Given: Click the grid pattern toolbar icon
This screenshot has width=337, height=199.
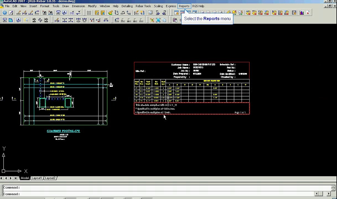Looking at the screenshot, I should (x=89, y=13).
